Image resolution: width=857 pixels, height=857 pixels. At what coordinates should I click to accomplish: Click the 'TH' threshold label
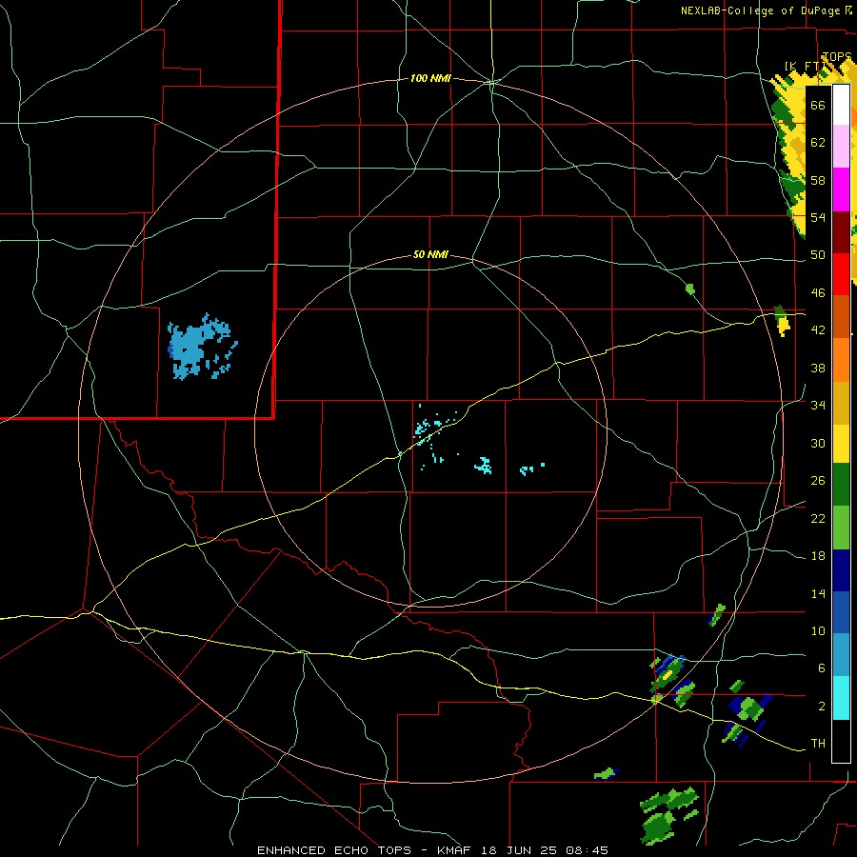(818, 744)
